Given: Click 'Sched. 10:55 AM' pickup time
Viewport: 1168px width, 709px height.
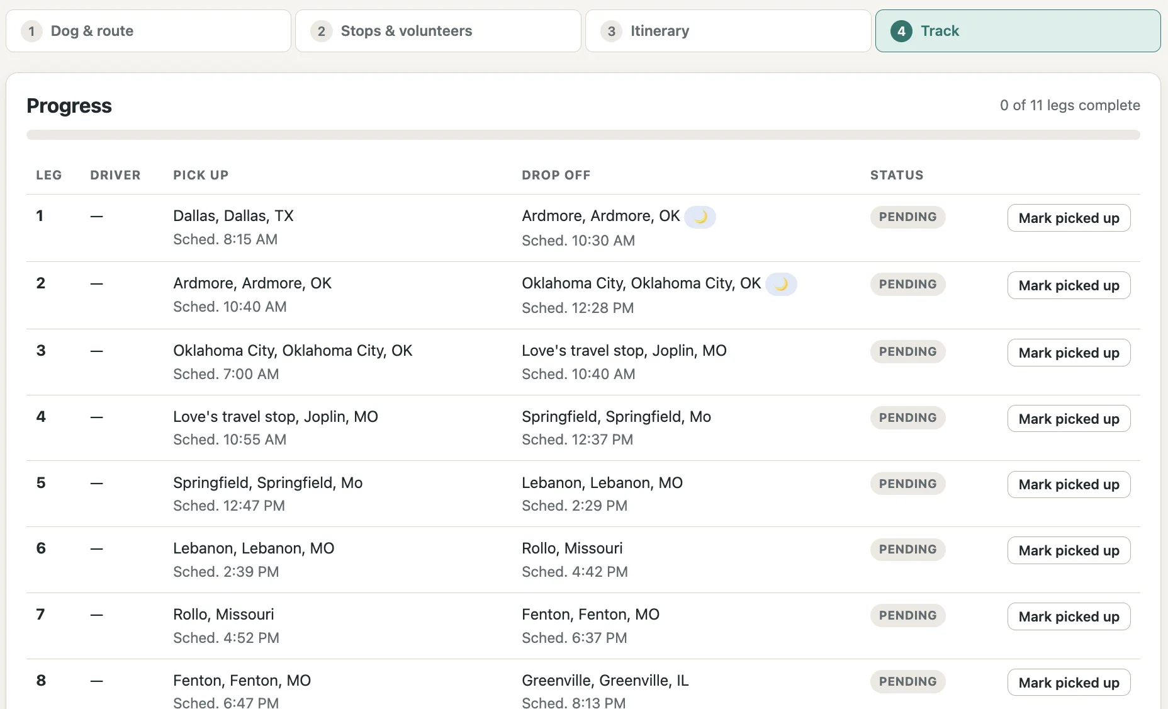Looking at the screenshot, I should point(230,440).
